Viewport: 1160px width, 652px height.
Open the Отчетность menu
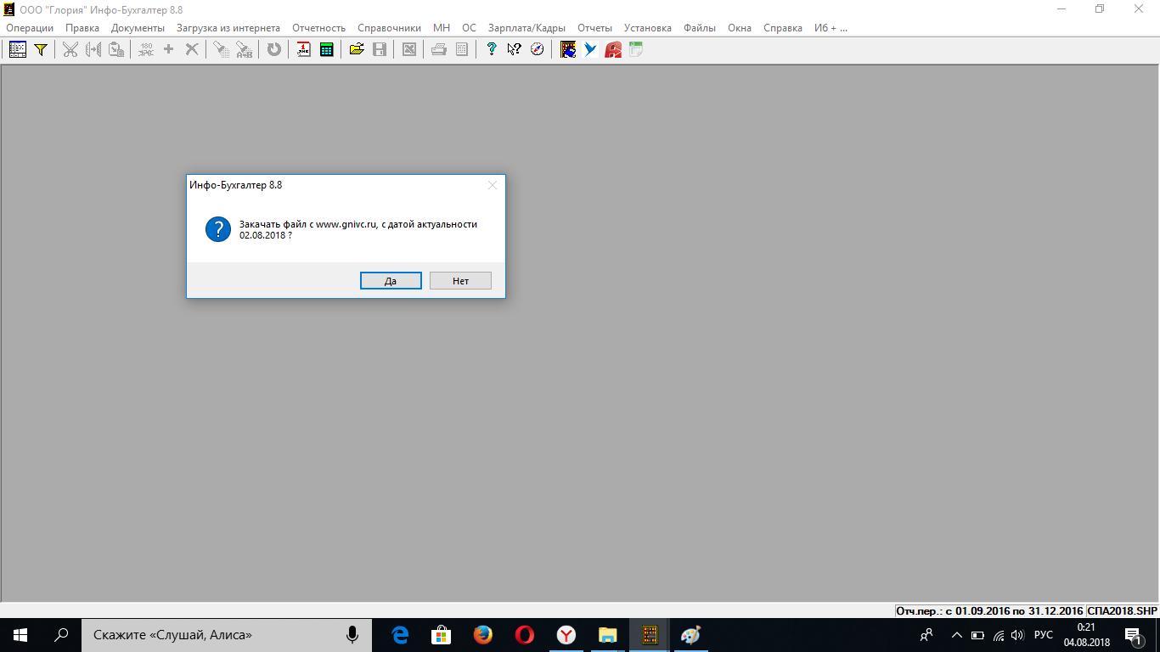click(x=319, y=28)
